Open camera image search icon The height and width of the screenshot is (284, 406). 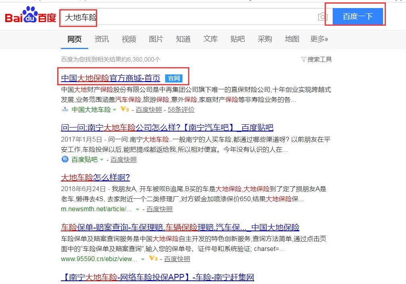click(322, 17)
